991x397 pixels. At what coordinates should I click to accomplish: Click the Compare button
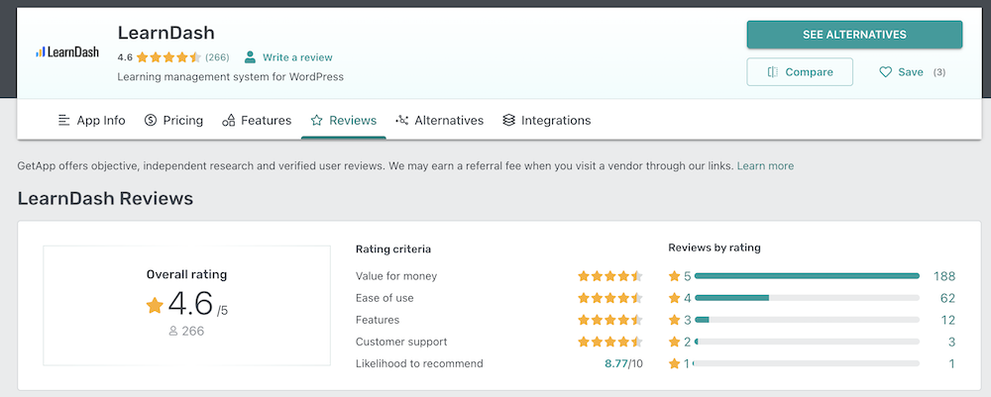point(800,72)
